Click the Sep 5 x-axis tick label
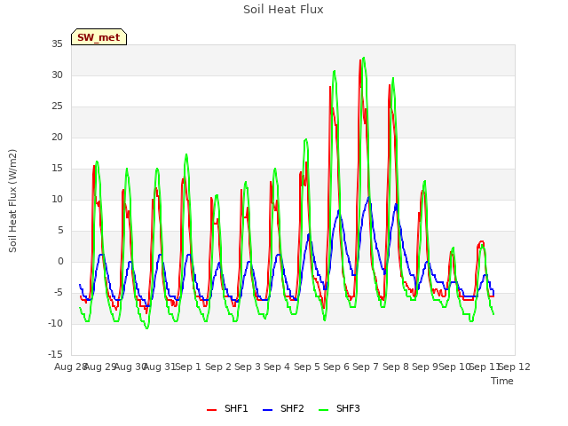Screen dimensions: 568x426 coord(307,367)
